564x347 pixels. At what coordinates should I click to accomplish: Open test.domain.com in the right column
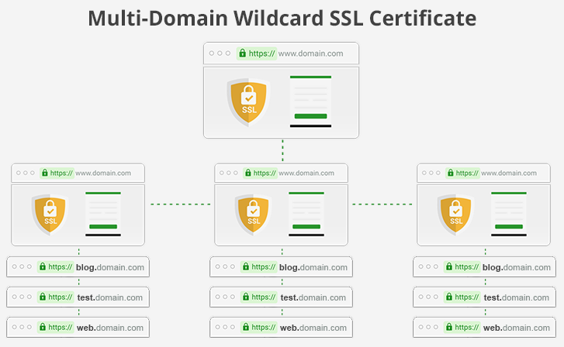click(516, 297)
